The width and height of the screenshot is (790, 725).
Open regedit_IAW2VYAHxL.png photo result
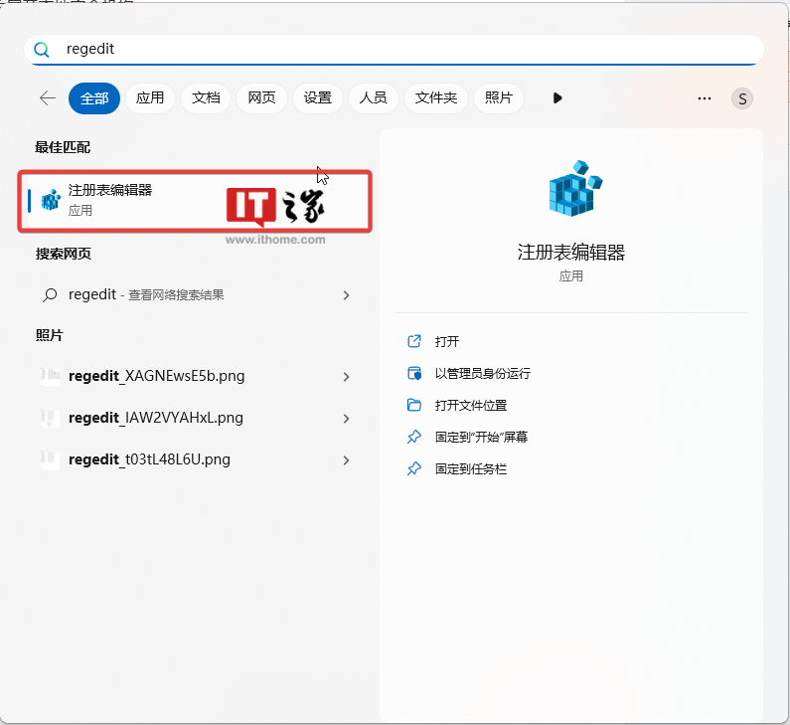pyautogui.click(x=156, y=419)
